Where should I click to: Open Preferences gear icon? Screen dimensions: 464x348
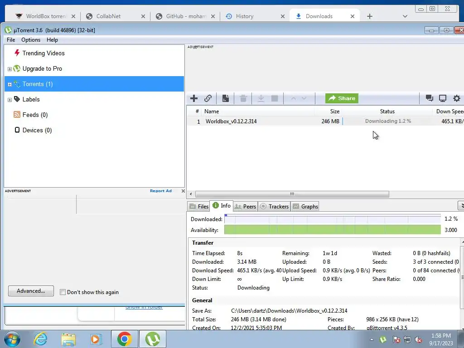point(457,98)
